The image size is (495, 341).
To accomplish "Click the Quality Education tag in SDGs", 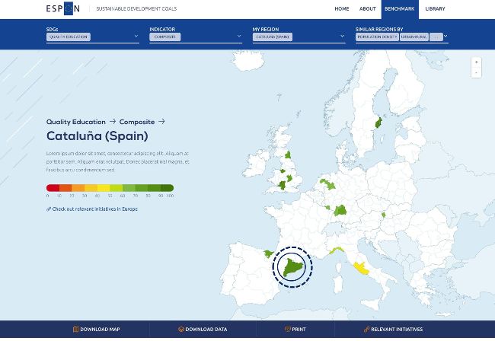I will click(69, 37).
